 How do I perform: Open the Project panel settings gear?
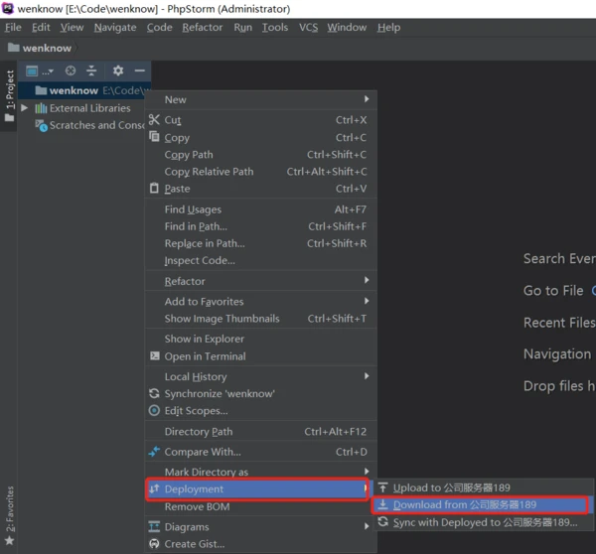click(x=118, y=70)
